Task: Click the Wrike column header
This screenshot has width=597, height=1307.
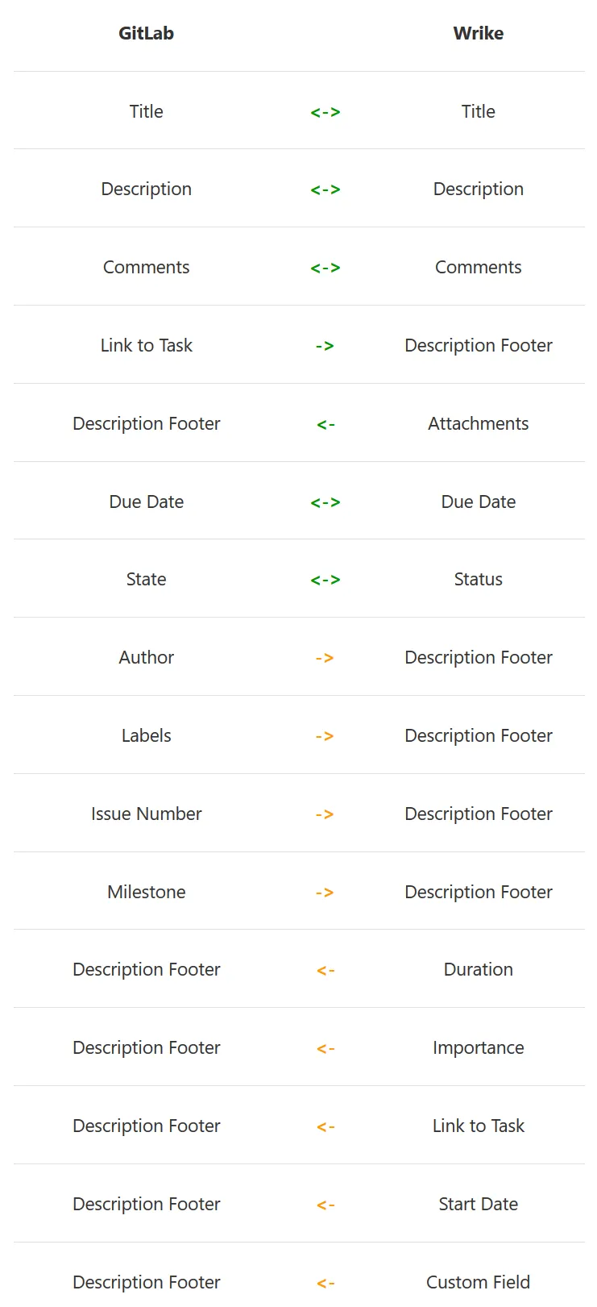Action: click(479, 33)
